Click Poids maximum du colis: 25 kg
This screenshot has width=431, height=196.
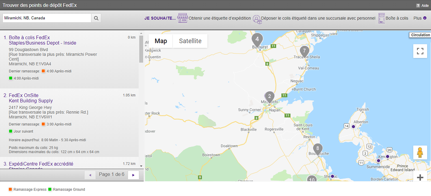[34, 148]
